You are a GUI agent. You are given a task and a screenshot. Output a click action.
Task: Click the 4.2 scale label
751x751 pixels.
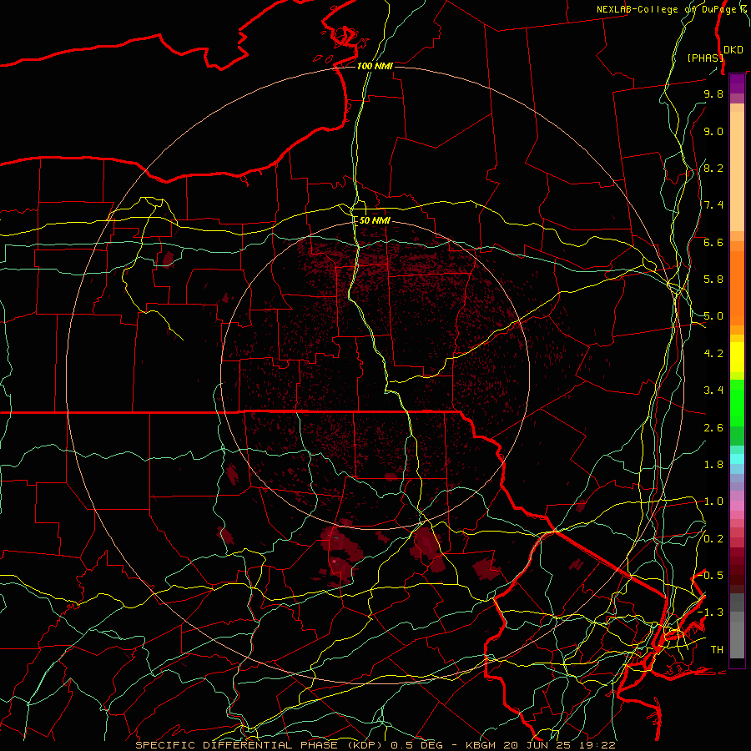pyautogui.click(x=713, y=354)
